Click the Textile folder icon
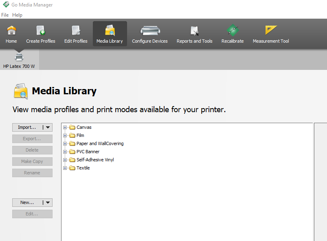This screenshot has height=241, width=327. (72, 168)
